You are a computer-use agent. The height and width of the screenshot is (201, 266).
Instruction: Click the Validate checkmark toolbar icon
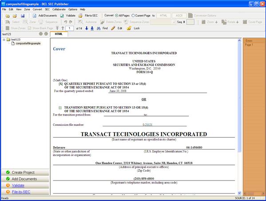click(x=62, y=16)
